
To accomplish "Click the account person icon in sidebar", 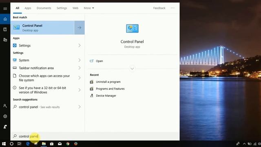I will [x=5, y=106].
